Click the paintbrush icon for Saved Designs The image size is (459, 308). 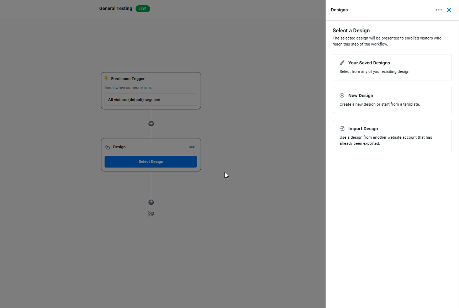click(x=342, y=63)
